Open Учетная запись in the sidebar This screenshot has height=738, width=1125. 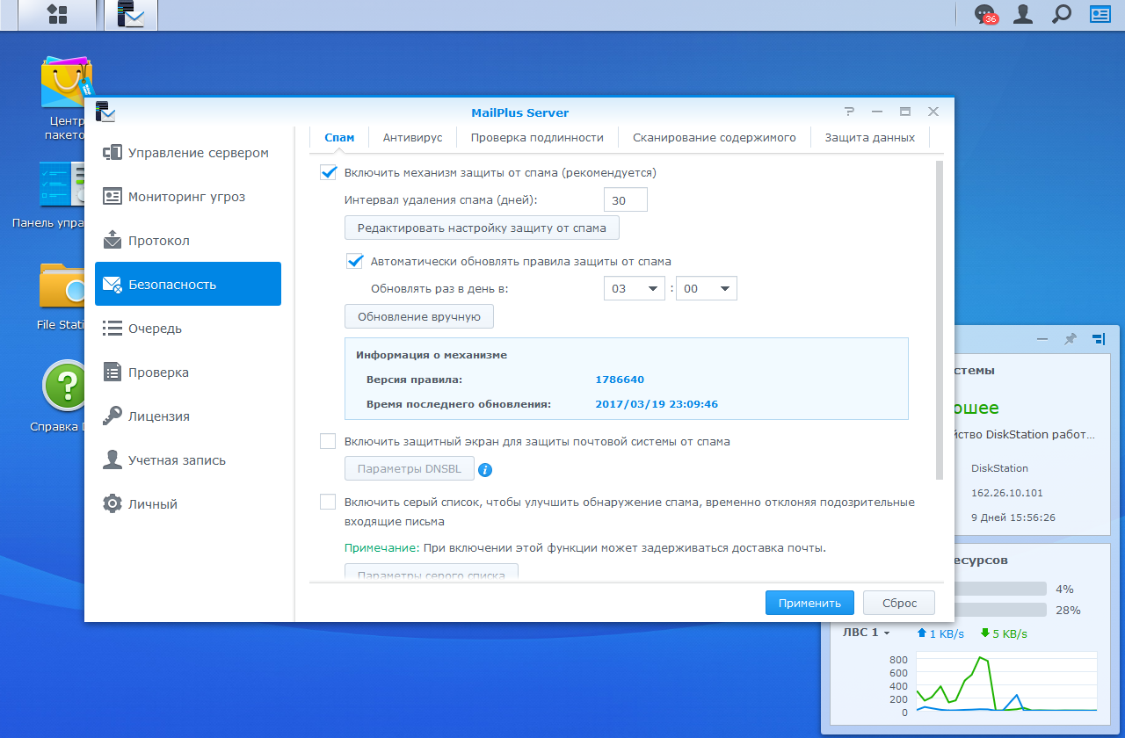tap(188, 460)
